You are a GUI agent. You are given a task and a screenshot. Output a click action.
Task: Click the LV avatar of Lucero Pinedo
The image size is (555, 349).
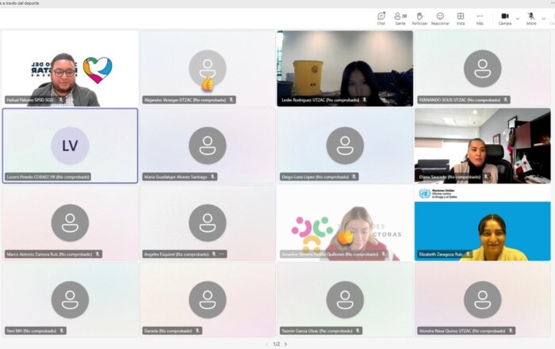tap(70, 146)
